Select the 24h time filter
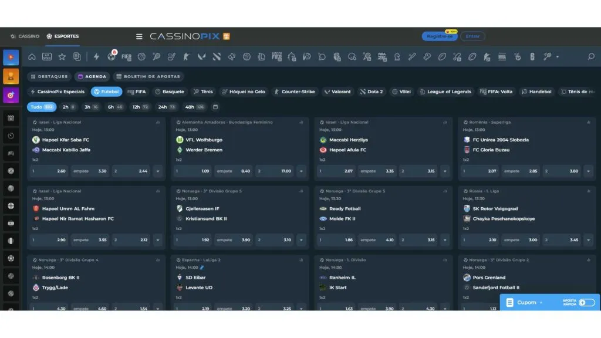The image size is (601, 338). tap(167, 107)
